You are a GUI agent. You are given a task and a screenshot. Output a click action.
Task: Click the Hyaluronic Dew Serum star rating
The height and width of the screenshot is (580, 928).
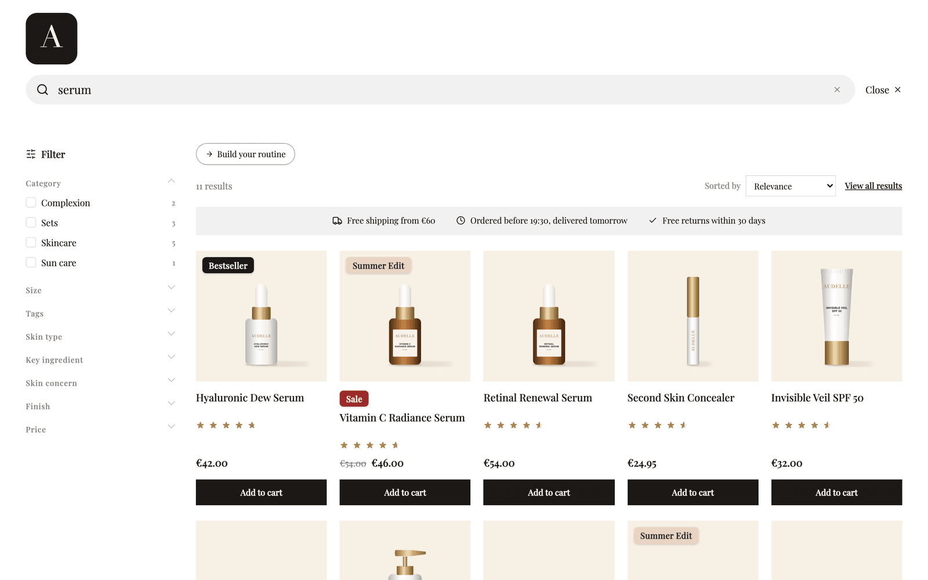point(226,425)
